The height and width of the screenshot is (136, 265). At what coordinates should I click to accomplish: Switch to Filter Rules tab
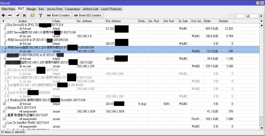click(8, 9)
